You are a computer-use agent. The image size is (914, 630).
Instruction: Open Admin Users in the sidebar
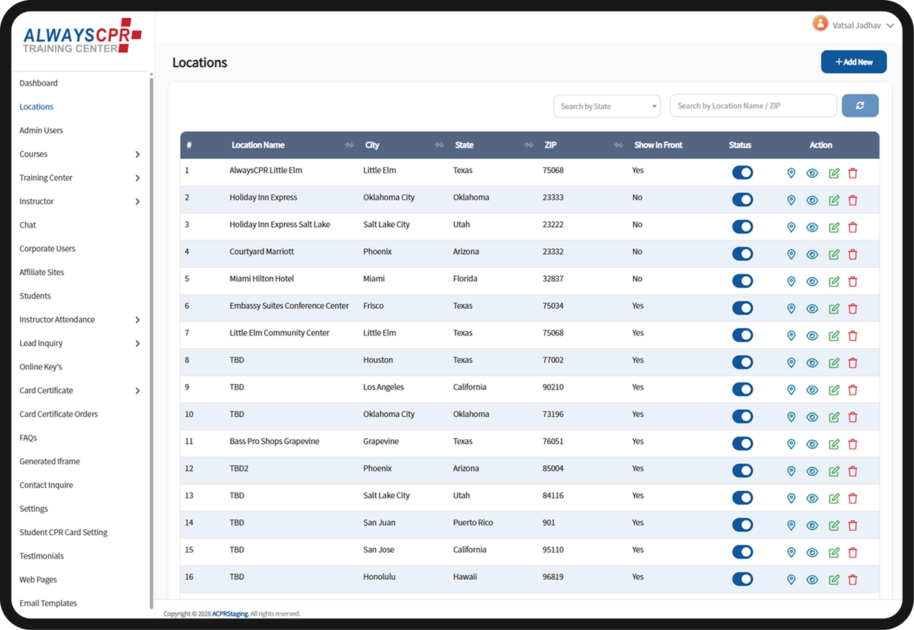coord(41,130)
